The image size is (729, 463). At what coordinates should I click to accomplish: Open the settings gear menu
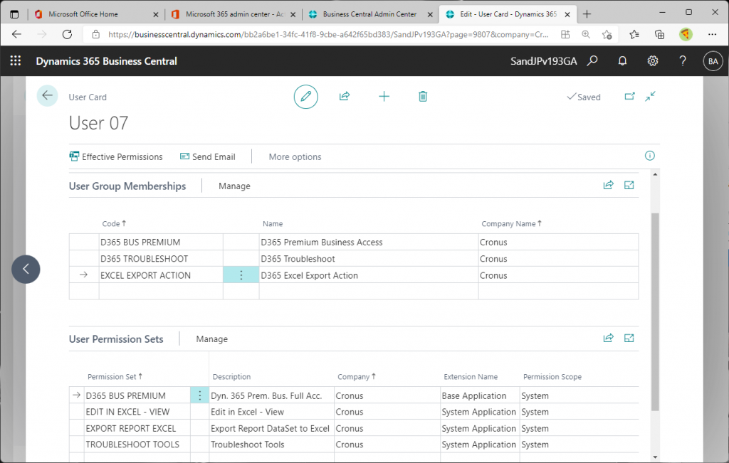653,61
